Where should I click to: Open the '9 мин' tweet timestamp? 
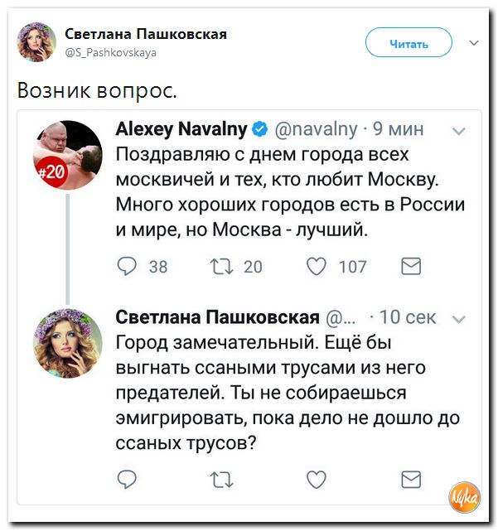point(399,129)
